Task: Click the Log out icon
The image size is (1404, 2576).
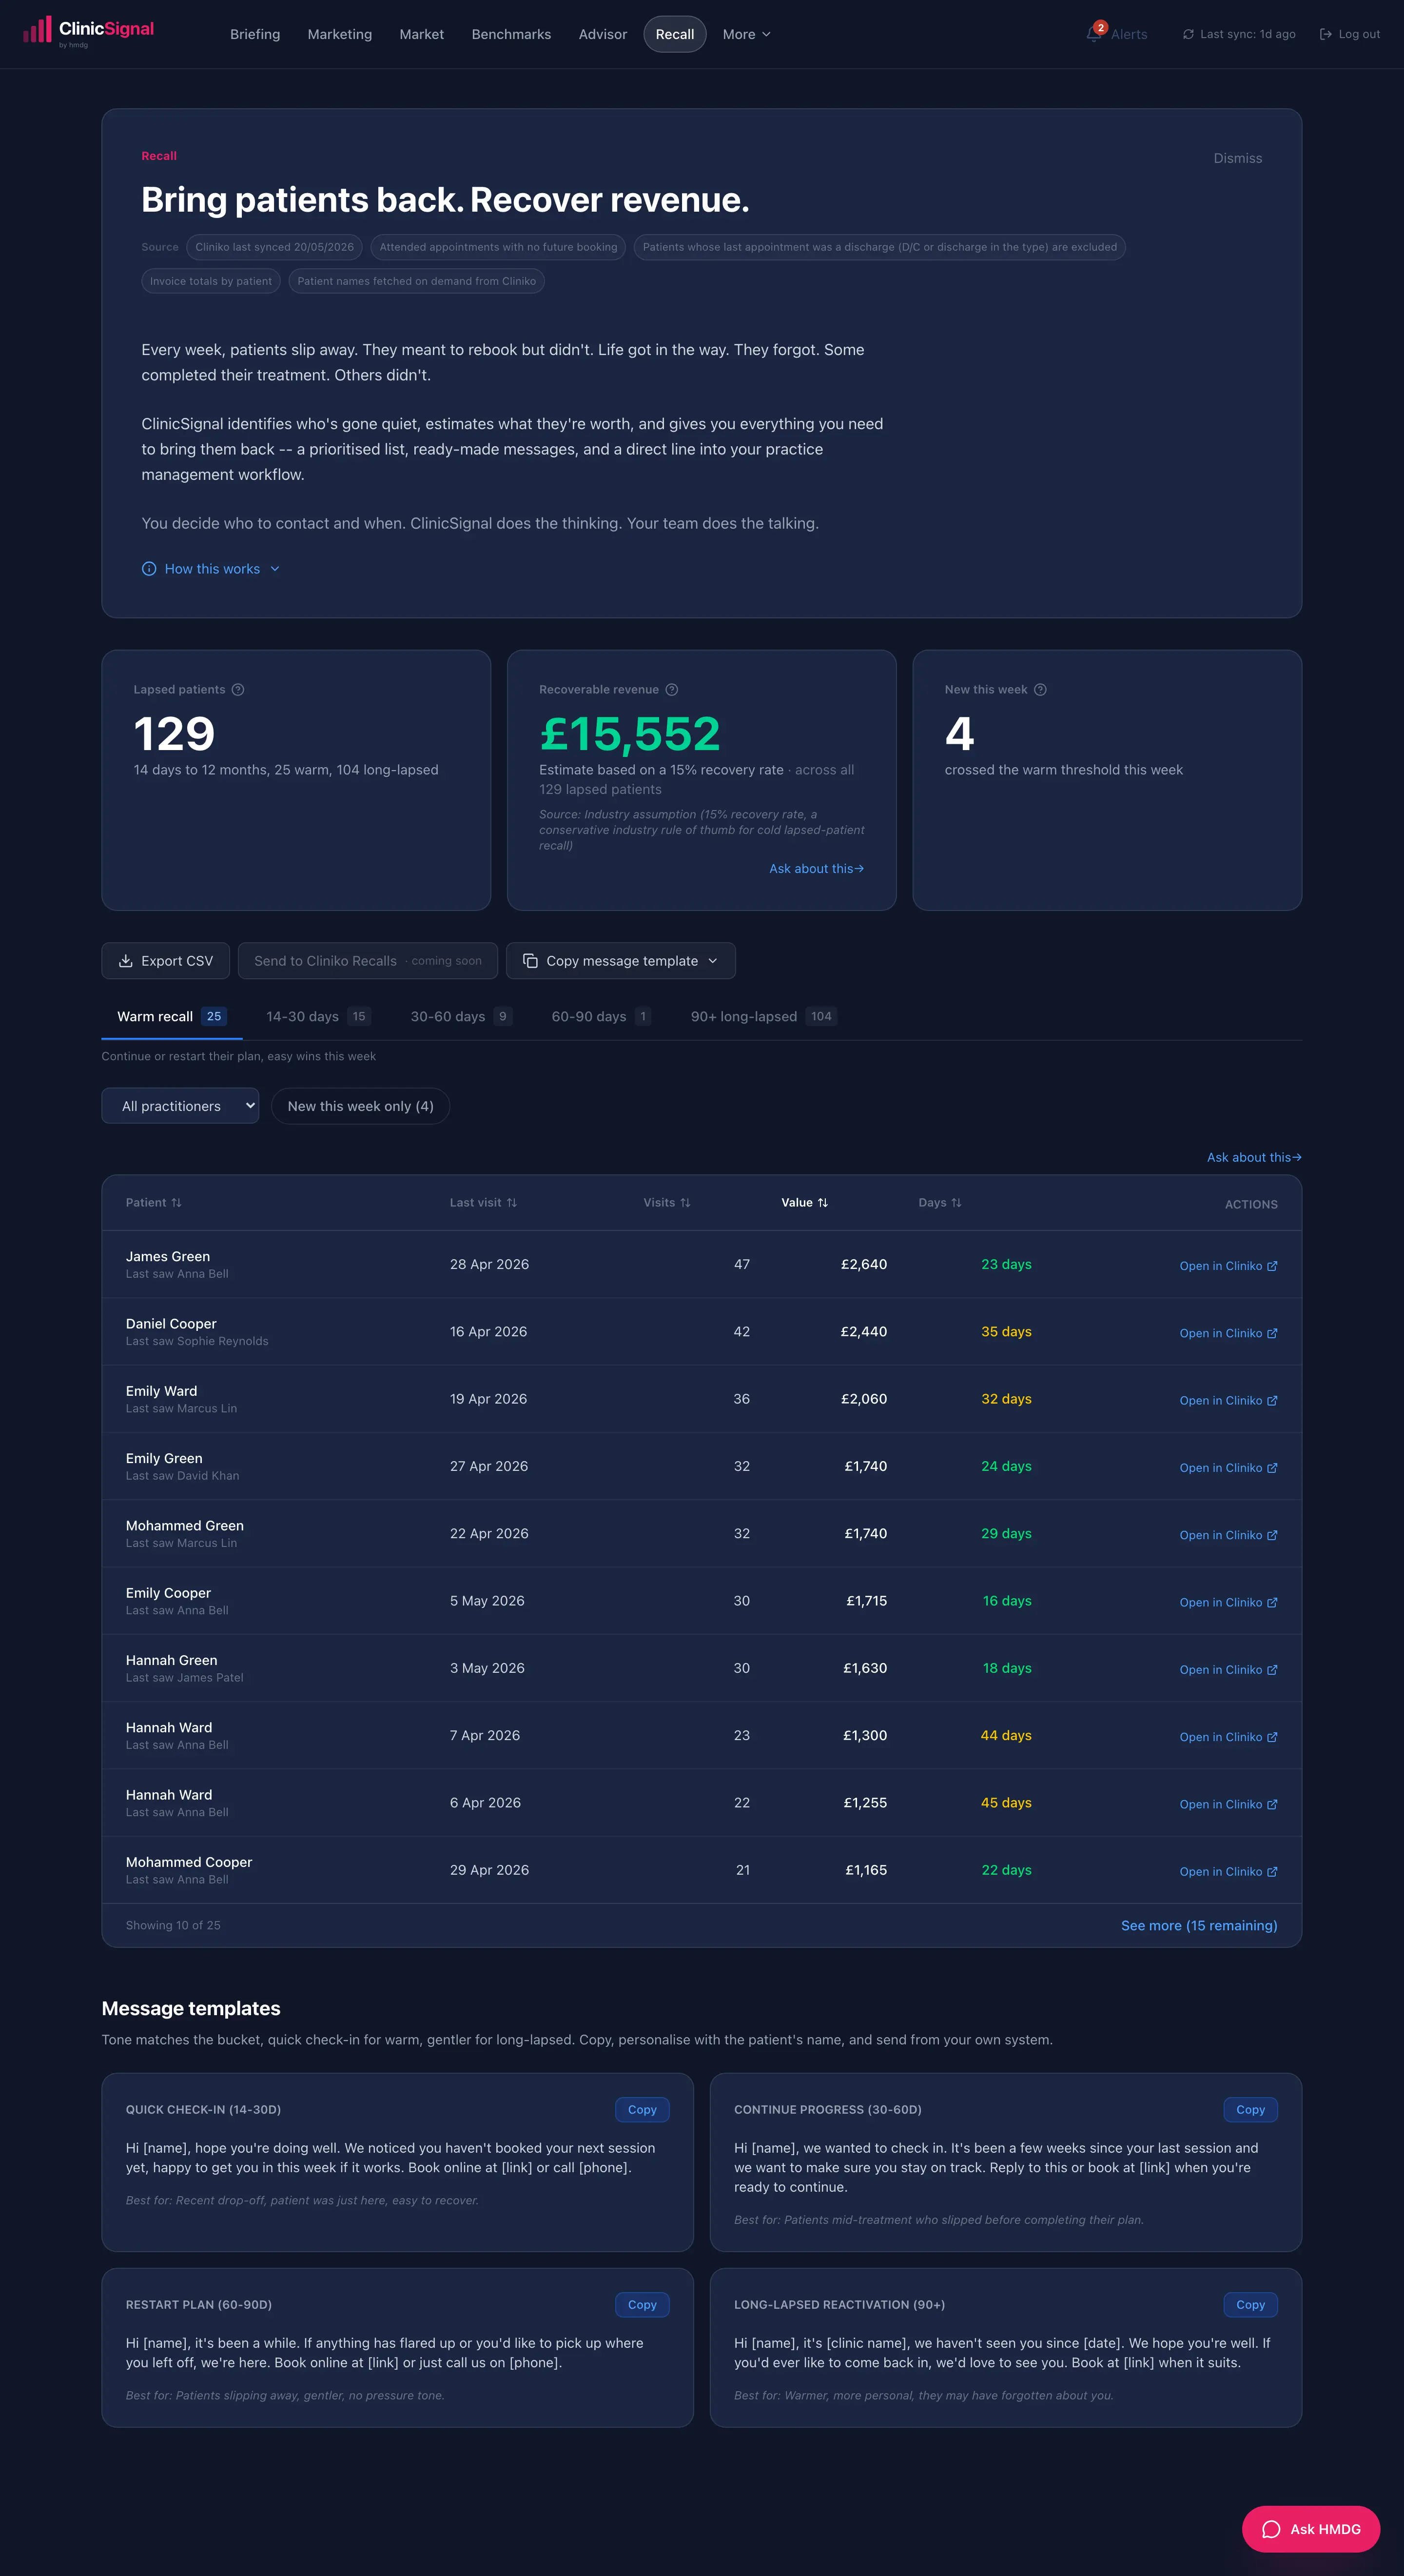Action: pos(1326,34)
